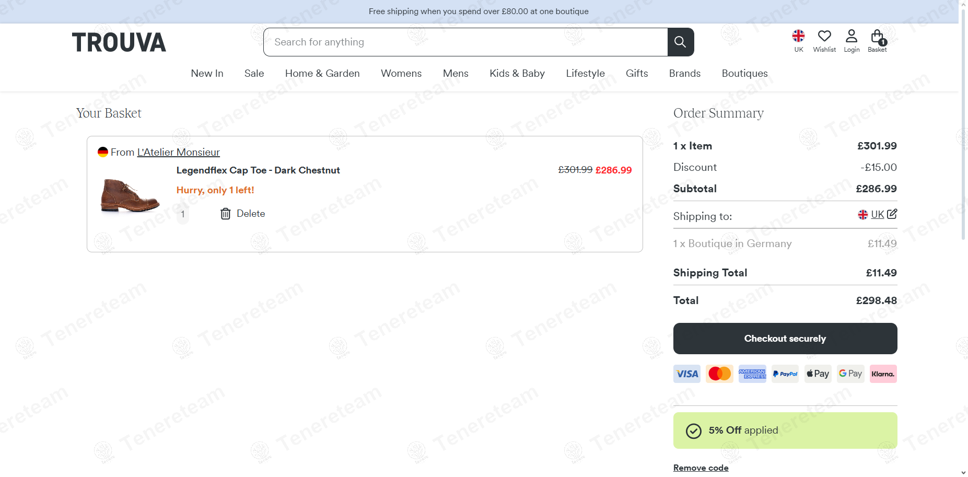Open the Login account icon
This screenshot has width=968, height=477.
coord(852,36)
